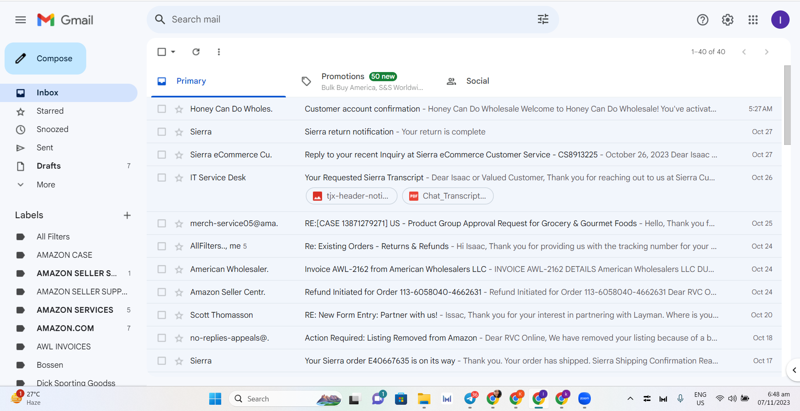Image resolution: width=800 pixels, height=411 pixels.
Task: Click the Gmail logo
Action: click(65, 20)
